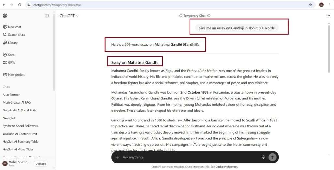Image resolution: width=334 pixels, height=170 pixels.
Task: Create a New project
Action: pyautogui.click(x=16, y=75)
